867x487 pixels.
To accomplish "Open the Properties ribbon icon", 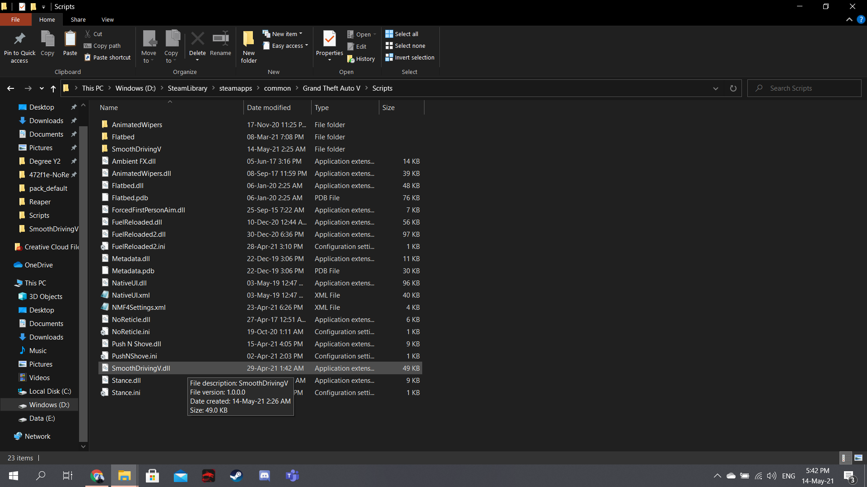I will [x=329, y=40].
